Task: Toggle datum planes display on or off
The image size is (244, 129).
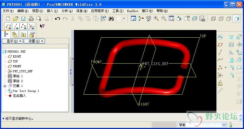Action: pos(8,26)
